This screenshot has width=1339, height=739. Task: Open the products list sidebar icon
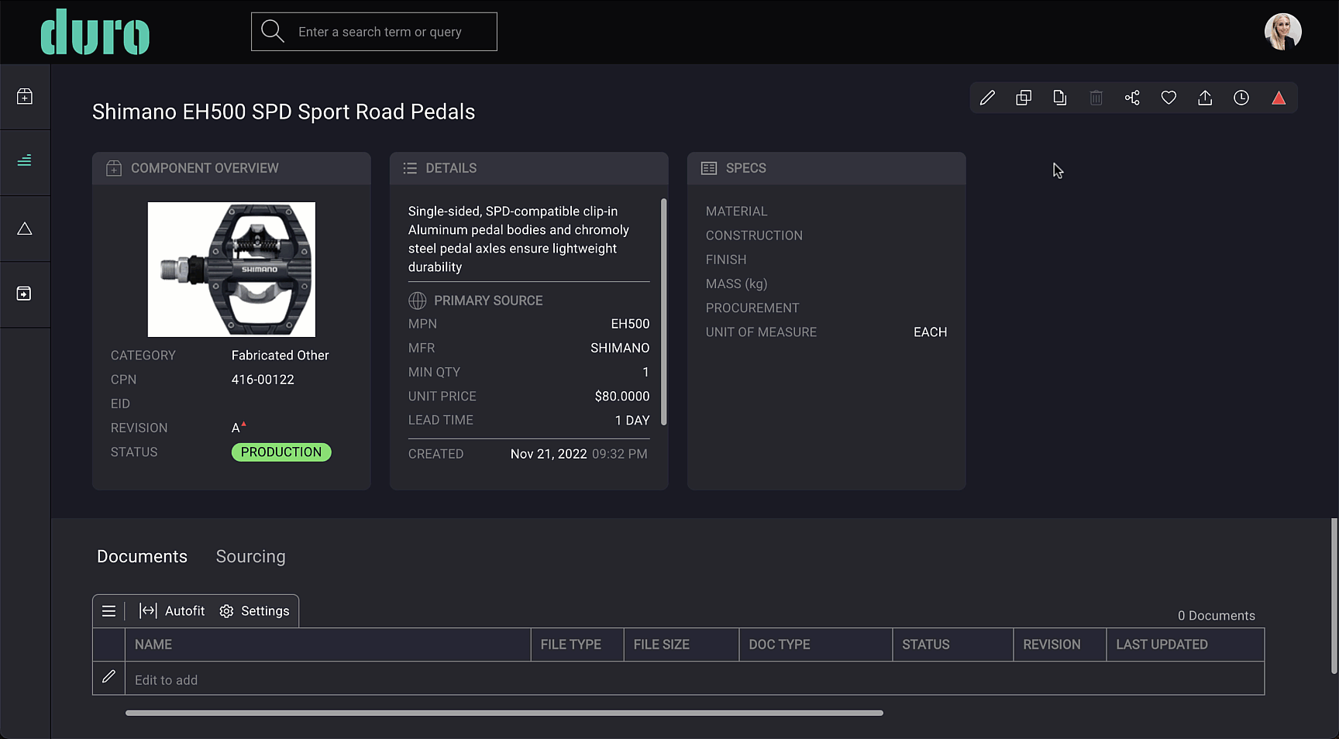click(x=25, y=160)
